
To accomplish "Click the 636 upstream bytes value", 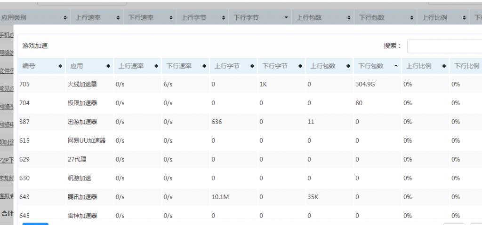I will [x=217, y=122].
